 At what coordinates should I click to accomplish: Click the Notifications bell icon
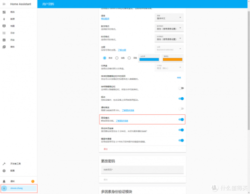(4, 182)
